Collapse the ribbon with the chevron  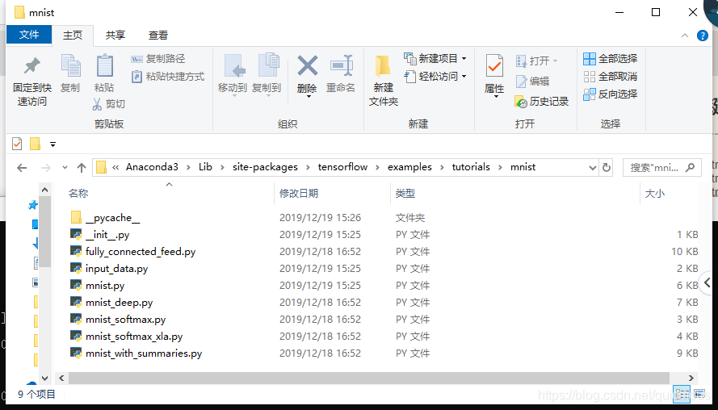[685, 36]
